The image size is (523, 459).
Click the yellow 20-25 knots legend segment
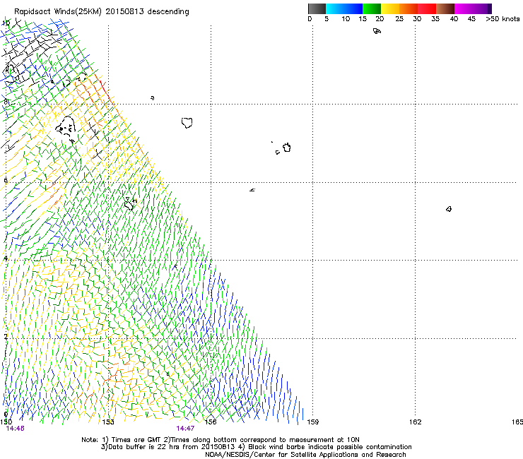390,8
